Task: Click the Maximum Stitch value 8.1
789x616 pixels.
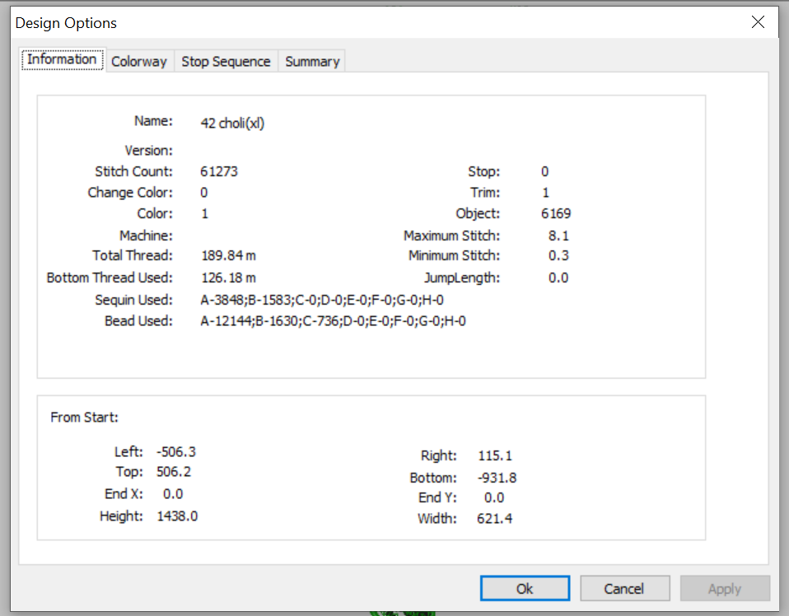Action: 558,236
